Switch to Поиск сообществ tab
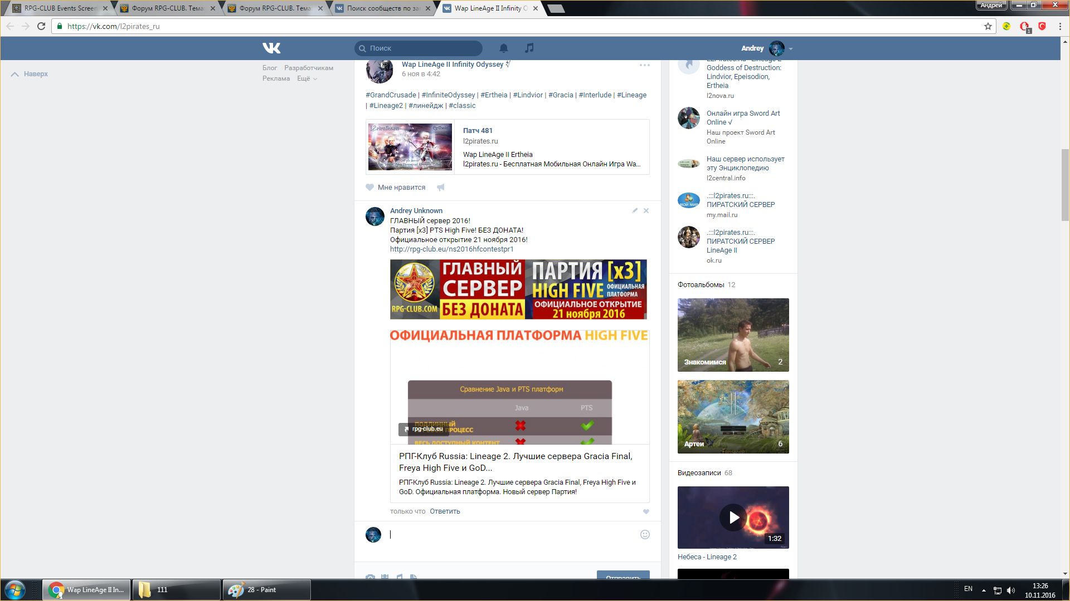 tap(383, 8)
